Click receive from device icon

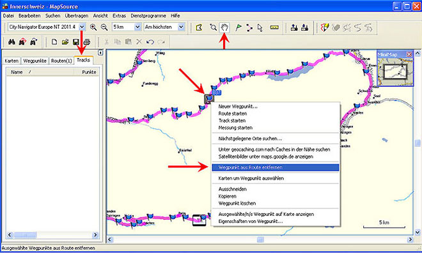pyautogui.click(x=304, y=27)
